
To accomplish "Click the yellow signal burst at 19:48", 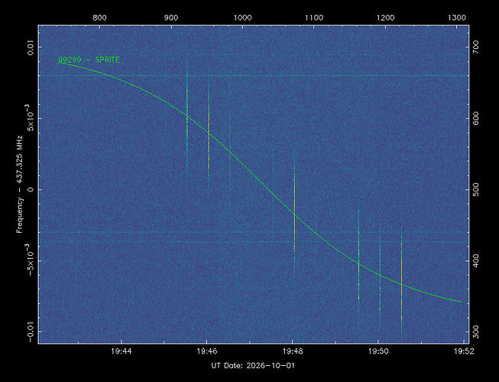I will click(294, 211).
